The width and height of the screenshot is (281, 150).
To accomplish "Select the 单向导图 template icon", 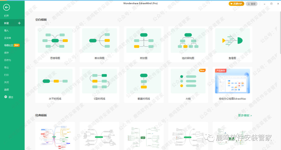I will (x=99, y=41).
